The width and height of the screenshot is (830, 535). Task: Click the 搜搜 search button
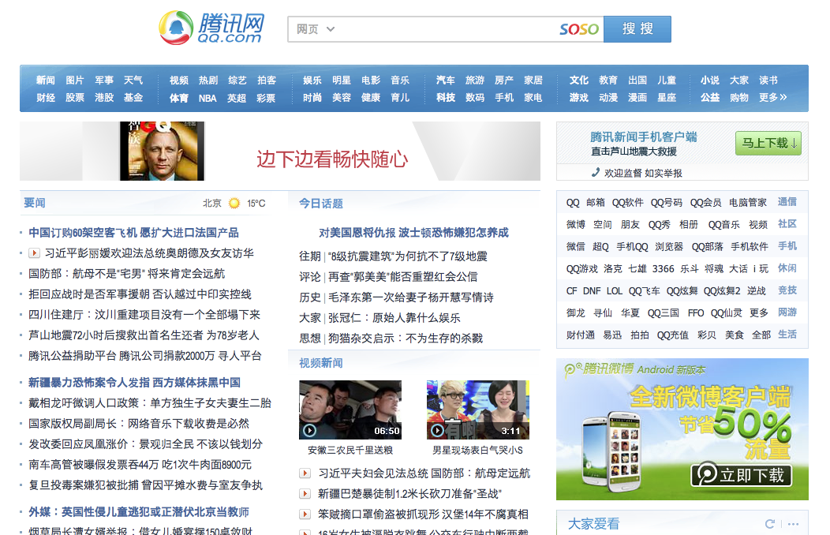pyautogui.click(x=637, y=29)
